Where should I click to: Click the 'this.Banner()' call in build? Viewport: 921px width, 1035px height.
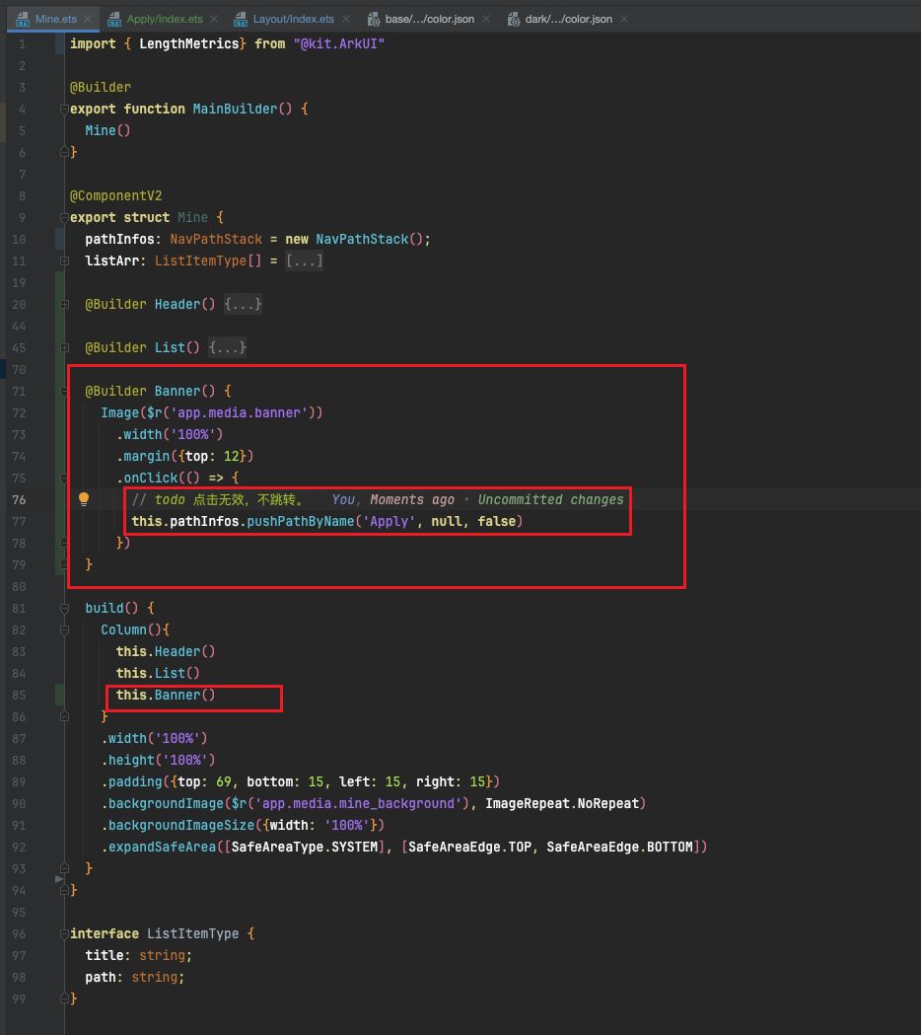point(166,695)
